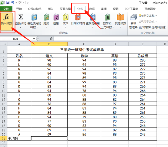Click in the formula bar input
168x147 pixels.
(110, 39)
